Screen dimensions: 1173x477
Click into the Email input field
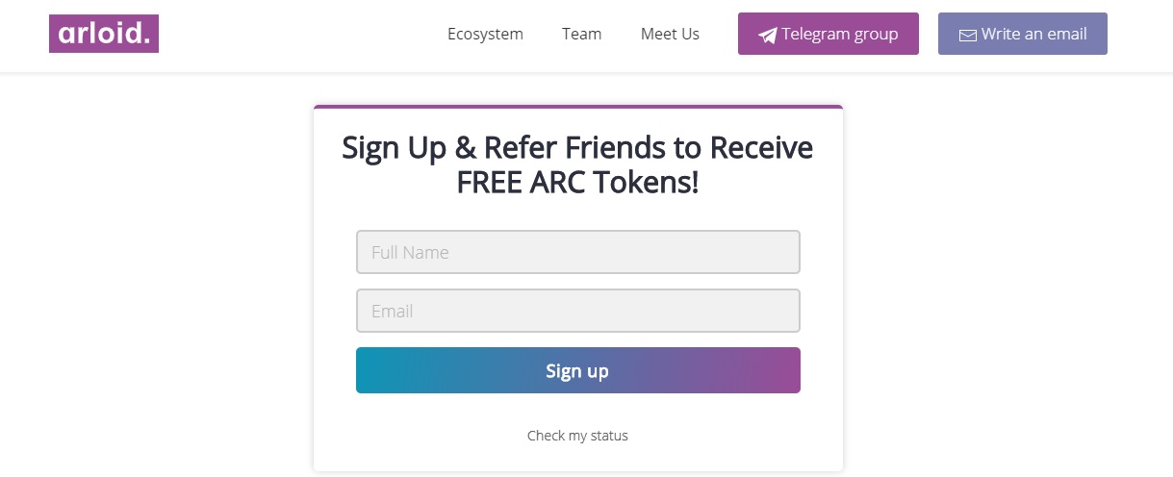(577, 311)
